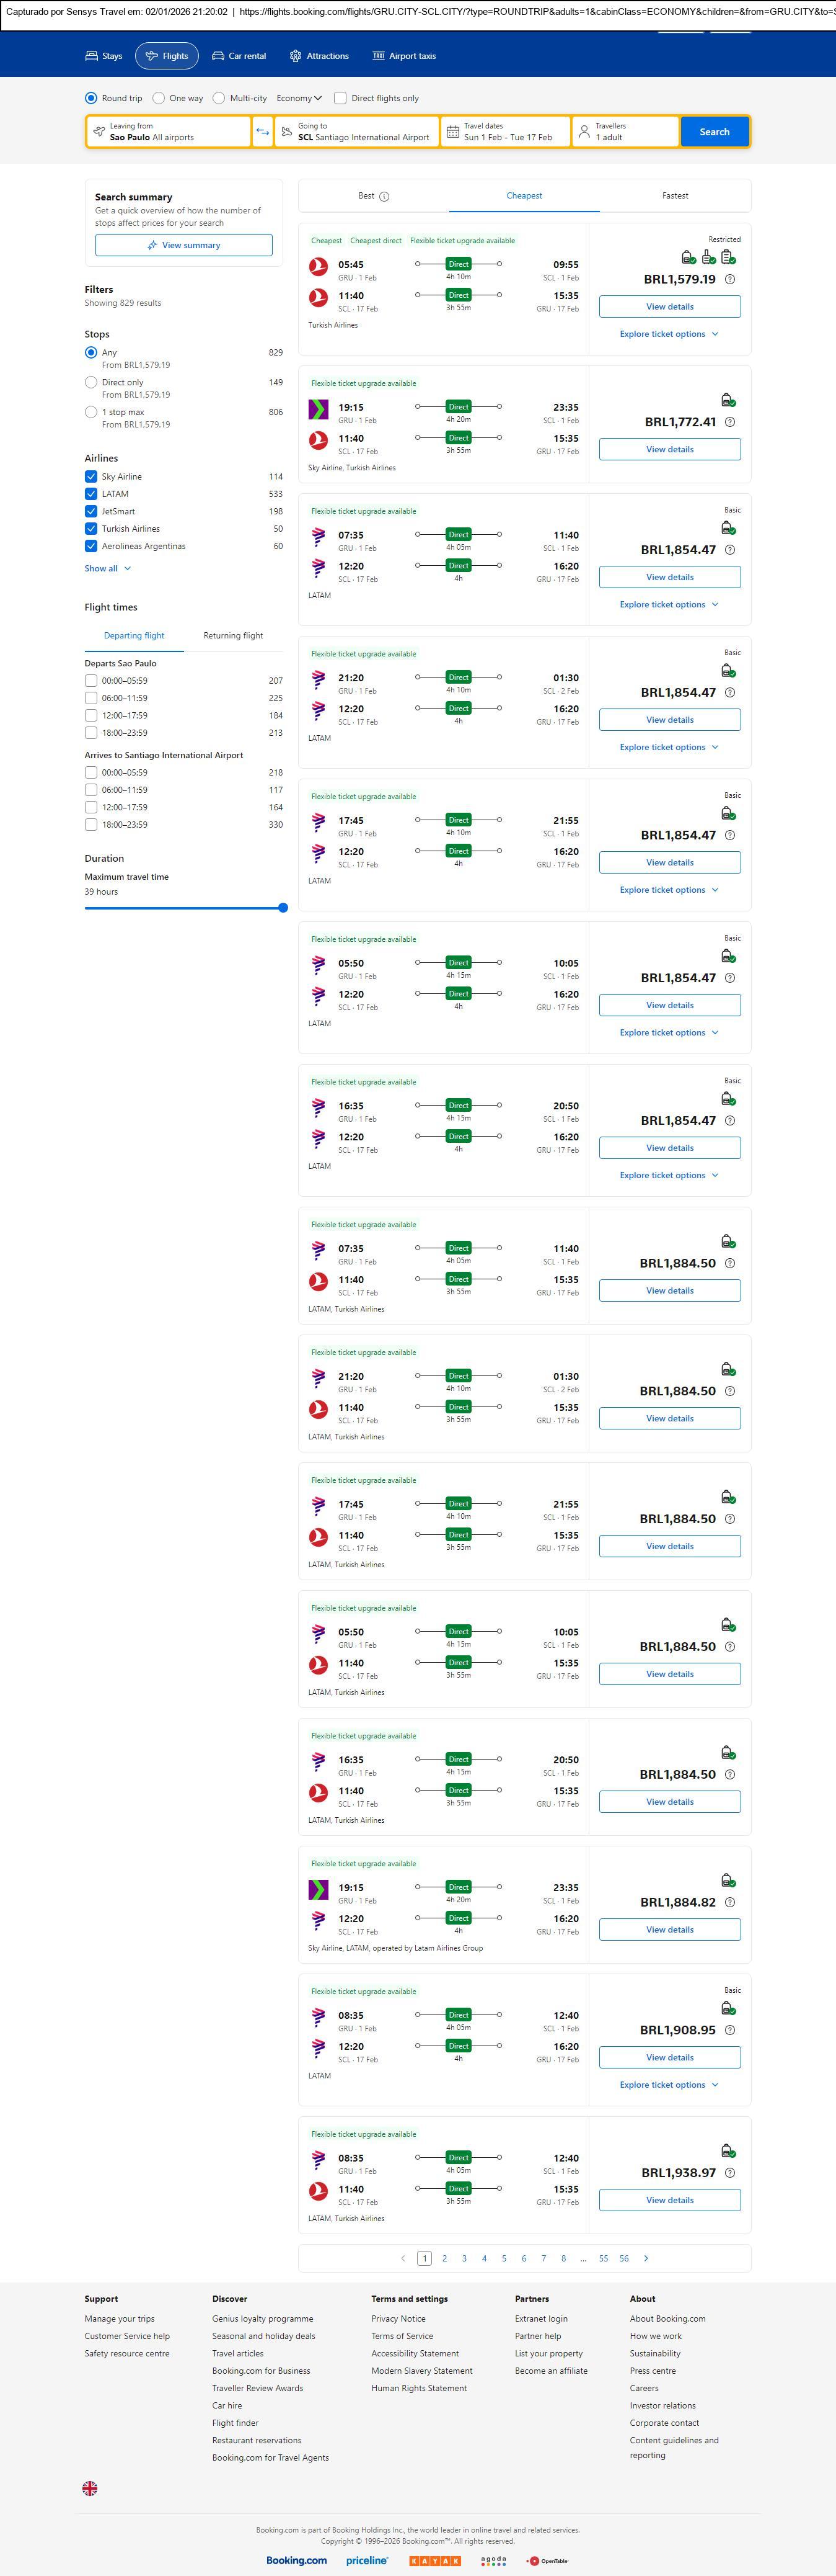Screen dimensions: 836x2576
Task: Click the blue Search button
Action: point(714,132)
